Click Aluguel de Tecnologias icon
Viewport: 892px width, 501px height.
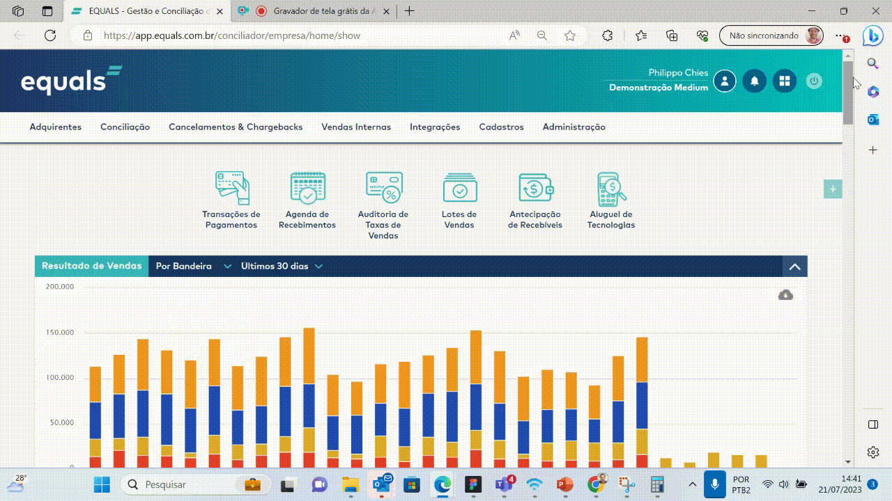(x=611, y=188)
